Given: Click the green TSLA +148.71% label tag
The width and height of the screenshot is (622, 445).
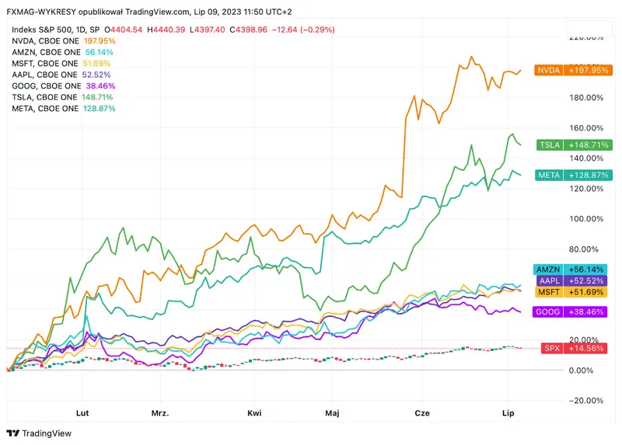Looking at the screenshot, I should 573,144.
